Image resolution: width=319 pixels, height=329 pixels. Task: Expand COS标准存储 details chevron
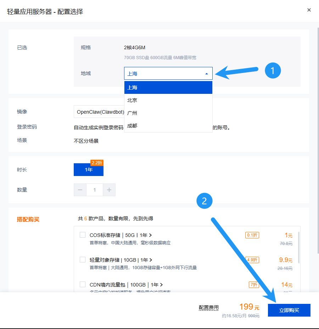pyautogui.click(x=151, y=235)
